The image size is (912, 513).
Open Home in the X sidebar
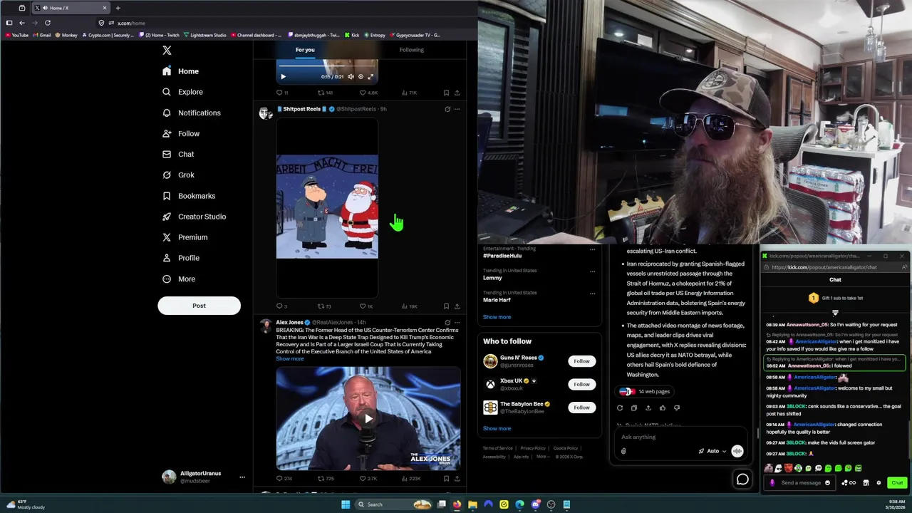(180, 71)
